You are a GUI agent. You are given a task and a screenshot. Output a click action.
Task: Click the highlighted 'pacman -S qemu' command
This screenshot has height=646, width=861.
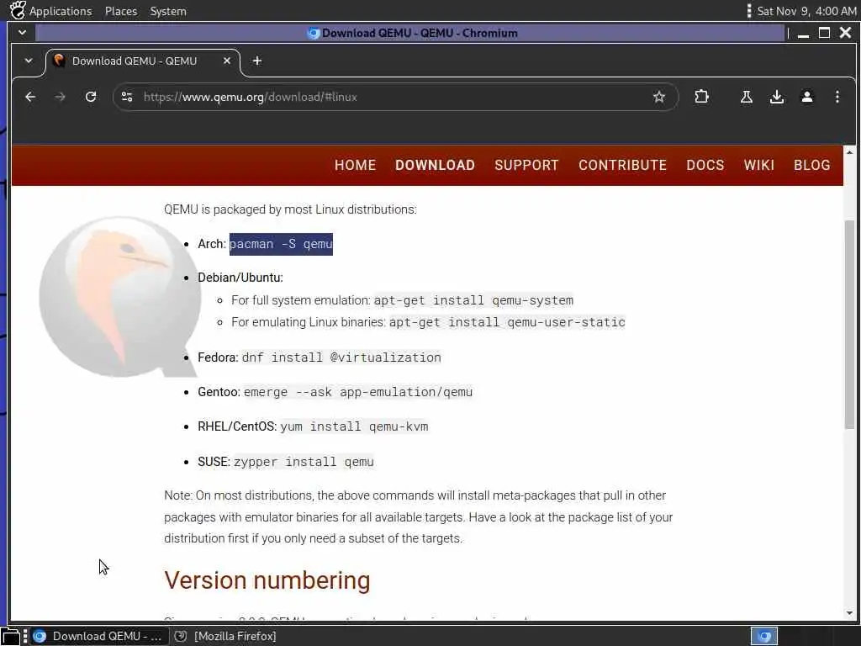281,244
